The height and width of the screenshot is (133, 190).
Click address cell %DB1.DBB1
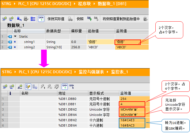point(73,104)
